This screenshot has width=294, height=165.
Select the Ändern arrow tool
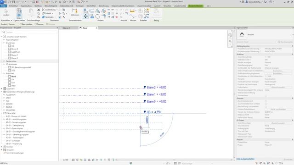tap(6, 12)
